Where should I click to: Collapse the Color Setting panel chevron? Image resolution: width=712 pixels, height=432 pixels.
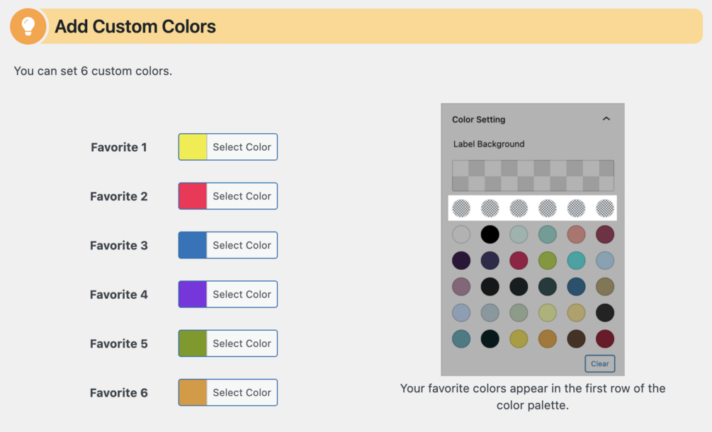pyautogui.click(x=606, y=119)
